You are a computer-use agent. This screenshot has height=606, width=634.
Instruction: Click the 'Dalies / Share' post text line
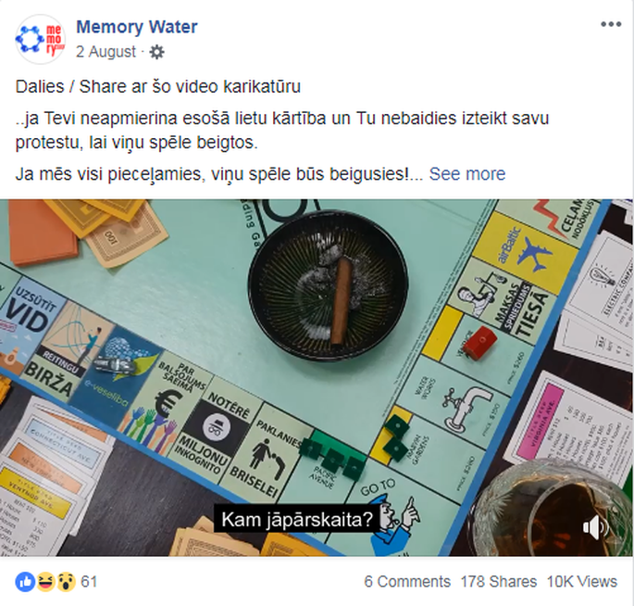[158, 86]
